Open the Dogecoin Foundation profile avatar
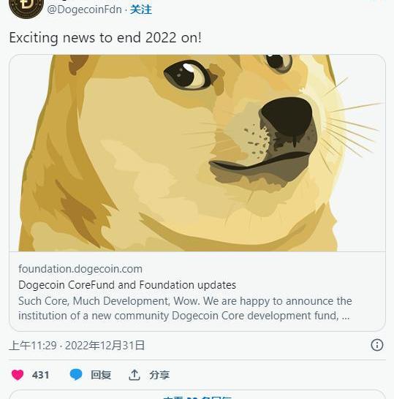The height and width of the screenshot is (399, 394). tap(26, 7)
